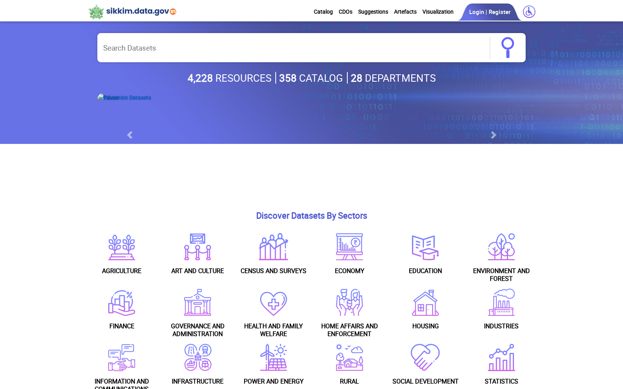Open the Housing sector icon
This screenshot has width=623, height=389.
pos(425,302)
